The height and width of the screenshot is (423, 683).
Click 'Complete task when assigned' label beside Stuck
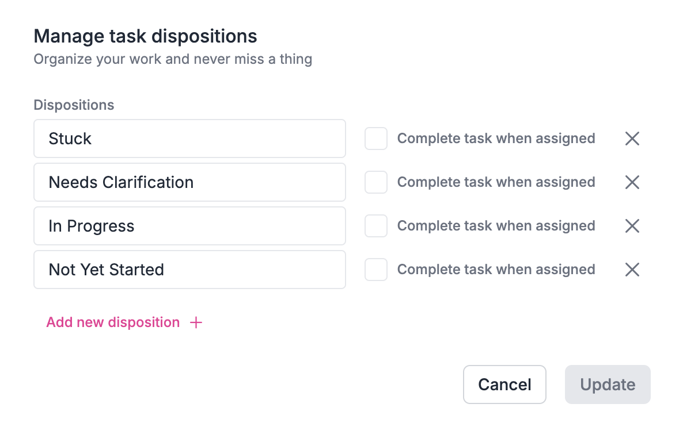495,139
